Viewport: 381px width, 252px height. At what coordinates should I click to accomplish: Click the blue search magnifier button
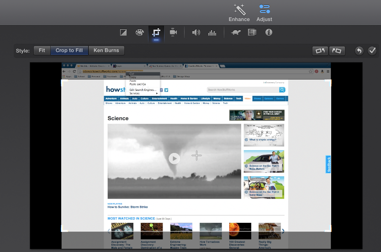pos(282,90)
